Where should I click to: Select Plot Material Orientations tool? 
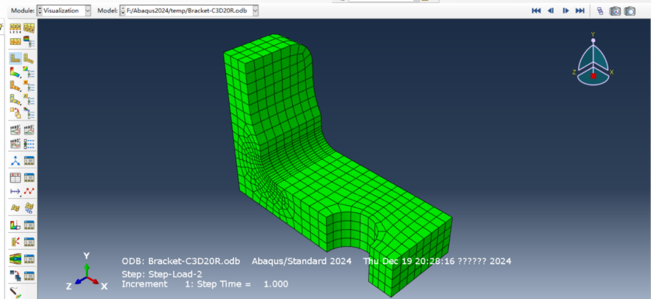(x=15, y=99)
